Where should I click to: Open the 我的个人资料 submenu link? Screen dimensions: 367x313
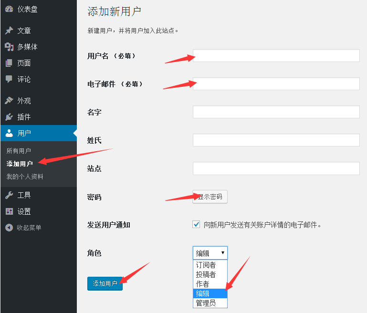25,177
